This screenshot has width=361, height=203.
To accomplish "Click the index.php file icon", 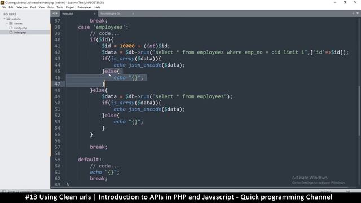I will tap(11, 33).
